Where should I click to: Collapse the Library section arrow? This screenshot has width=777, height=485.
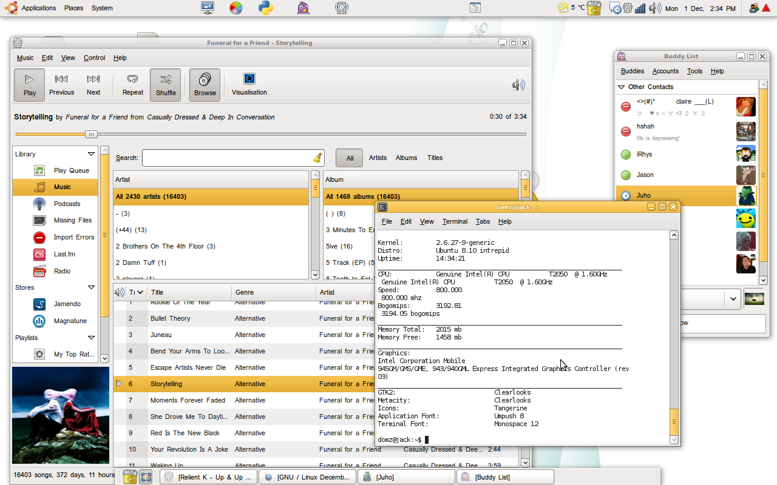91,154
